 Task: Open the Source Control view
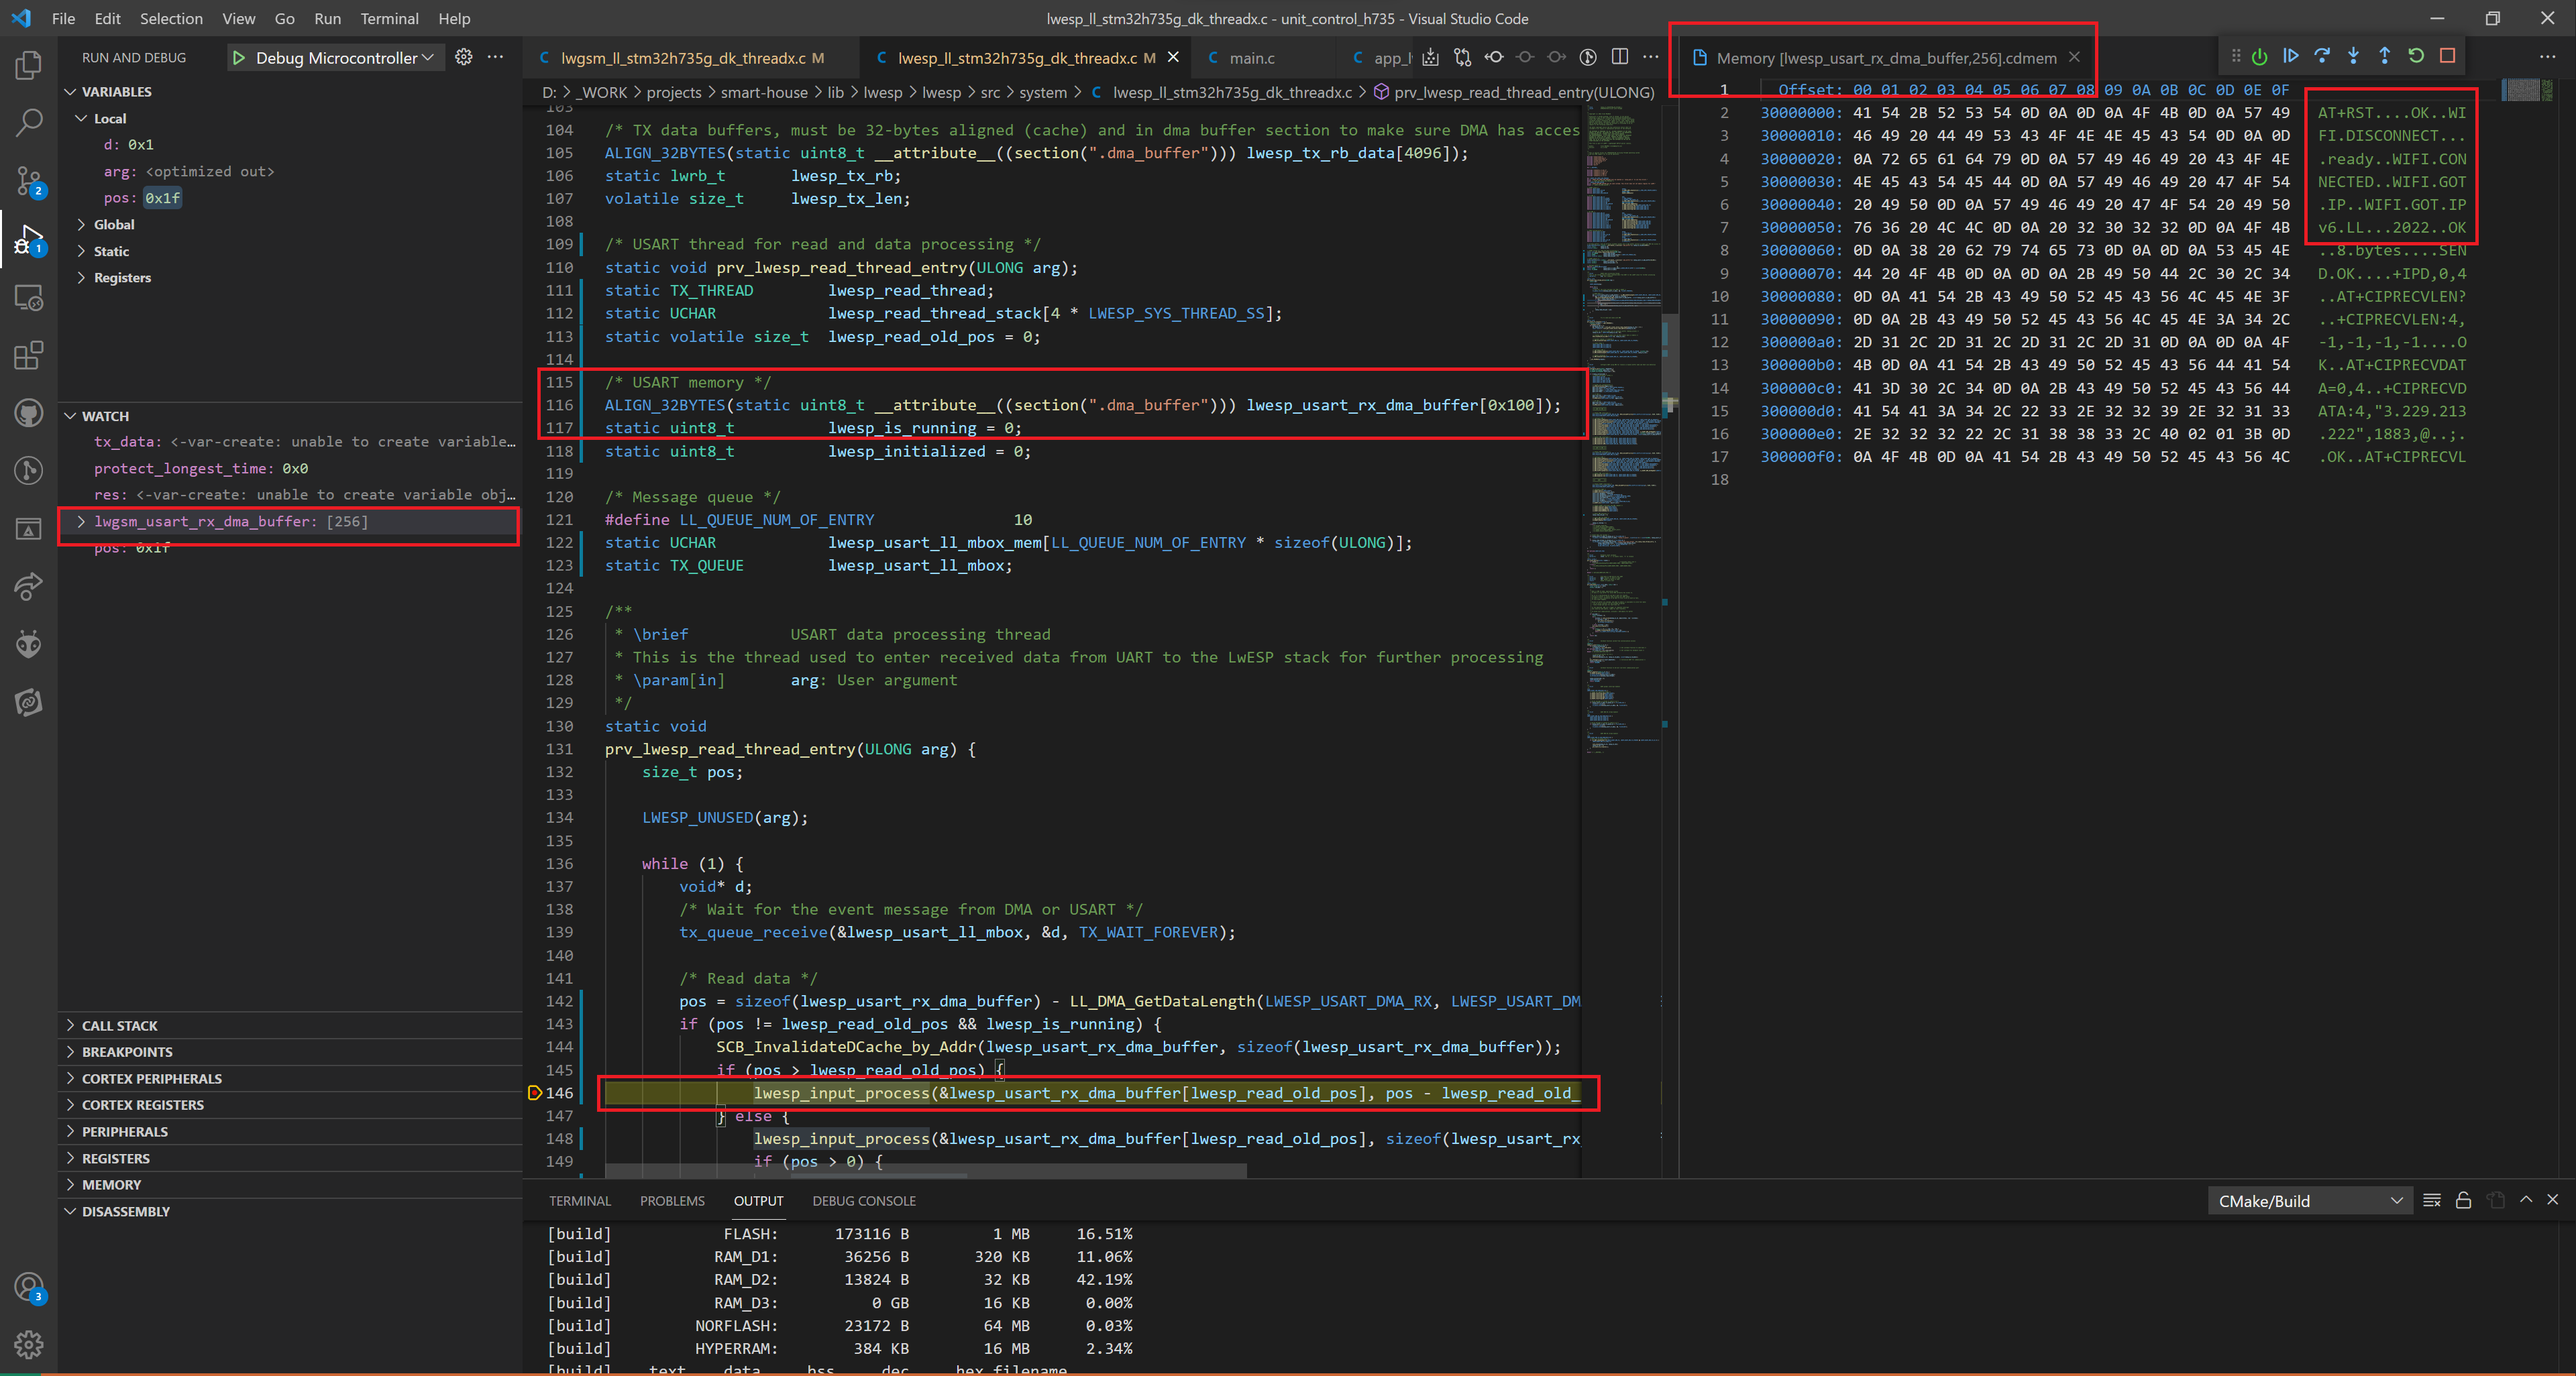pos(28,181)
